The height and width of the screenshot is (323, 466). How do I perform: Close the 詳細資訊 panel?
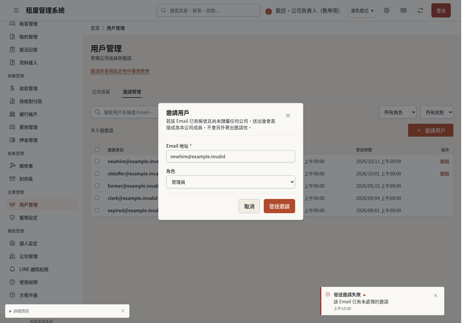(x=123, y=311)
